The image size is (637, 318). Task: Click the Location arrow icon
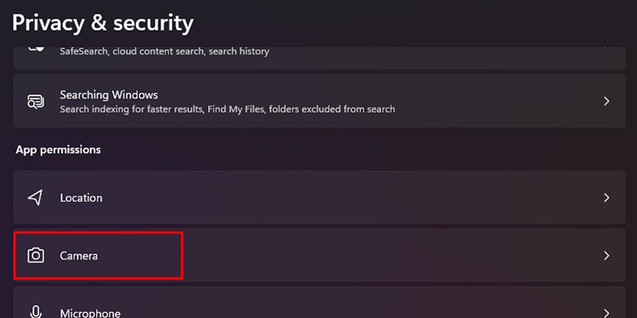tap(36, 198)
